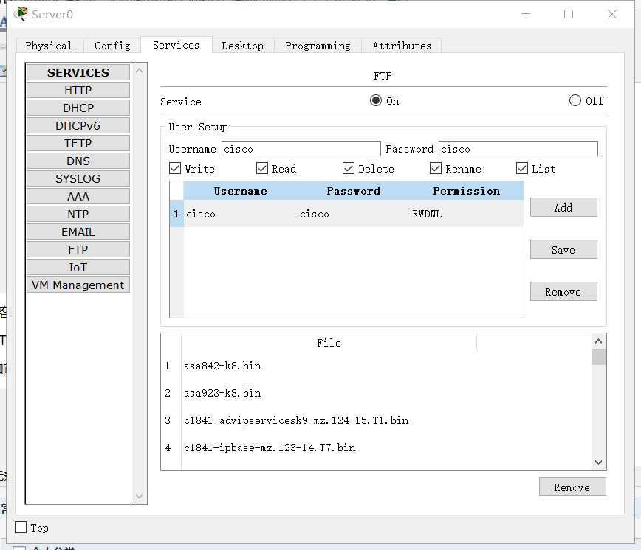This screenshot has width=641, height=550.
Task: Click services list scroll down arrow
Action: tap(139, 496)
